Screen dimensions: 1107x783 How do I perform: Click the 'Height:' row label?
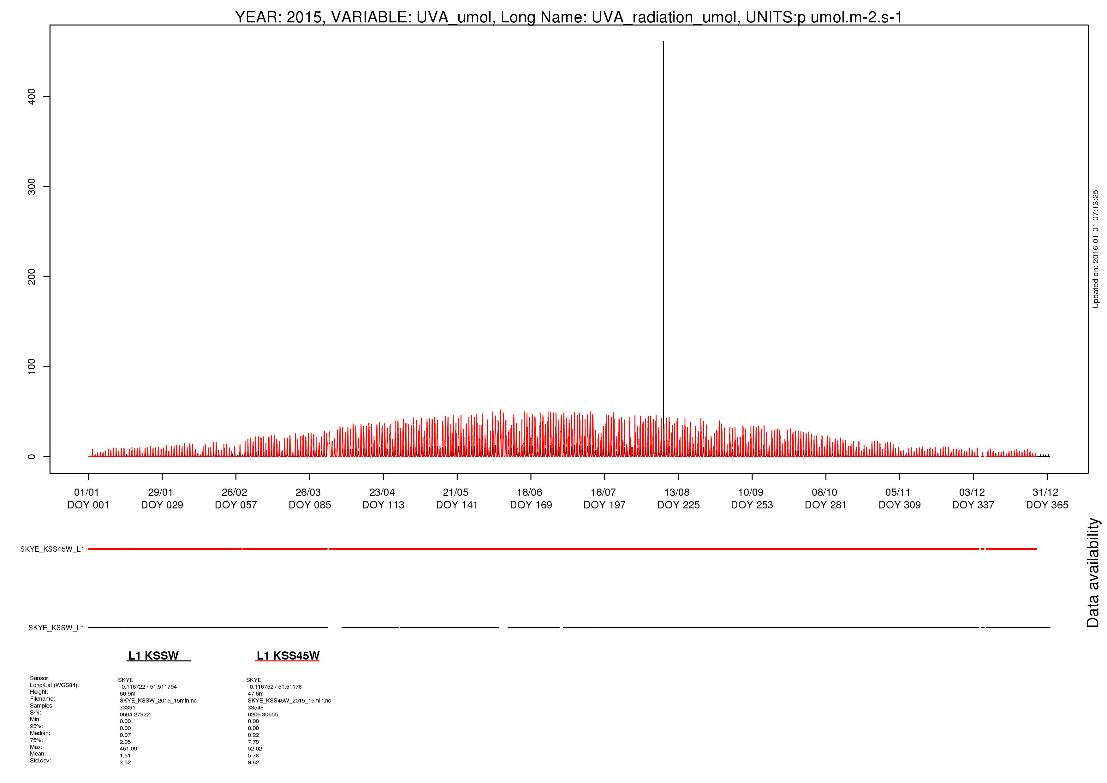click(39, 692)
